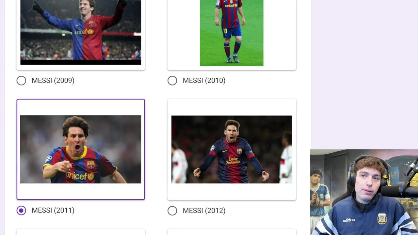The image size is (418, 235).
Task: Click the adidas logo on the streamer's jacket
Action: click(x=349, y=220)
